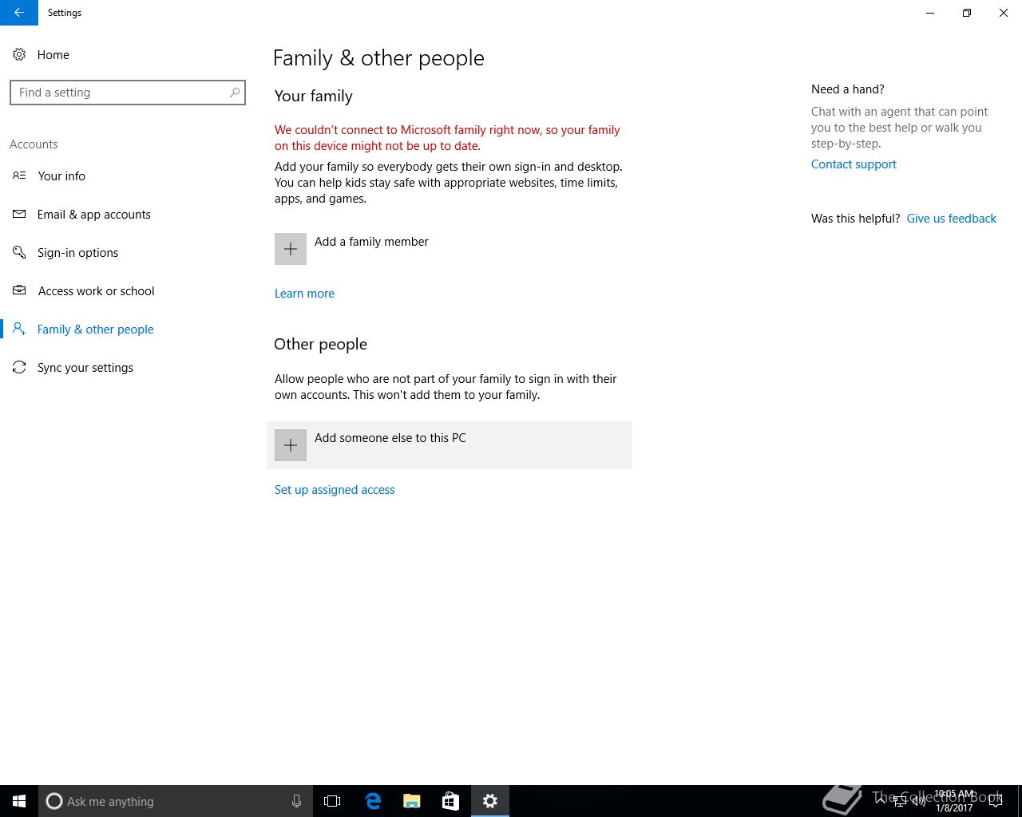
Task: Select Family & other people person icon
Action: tap(19, 329)
